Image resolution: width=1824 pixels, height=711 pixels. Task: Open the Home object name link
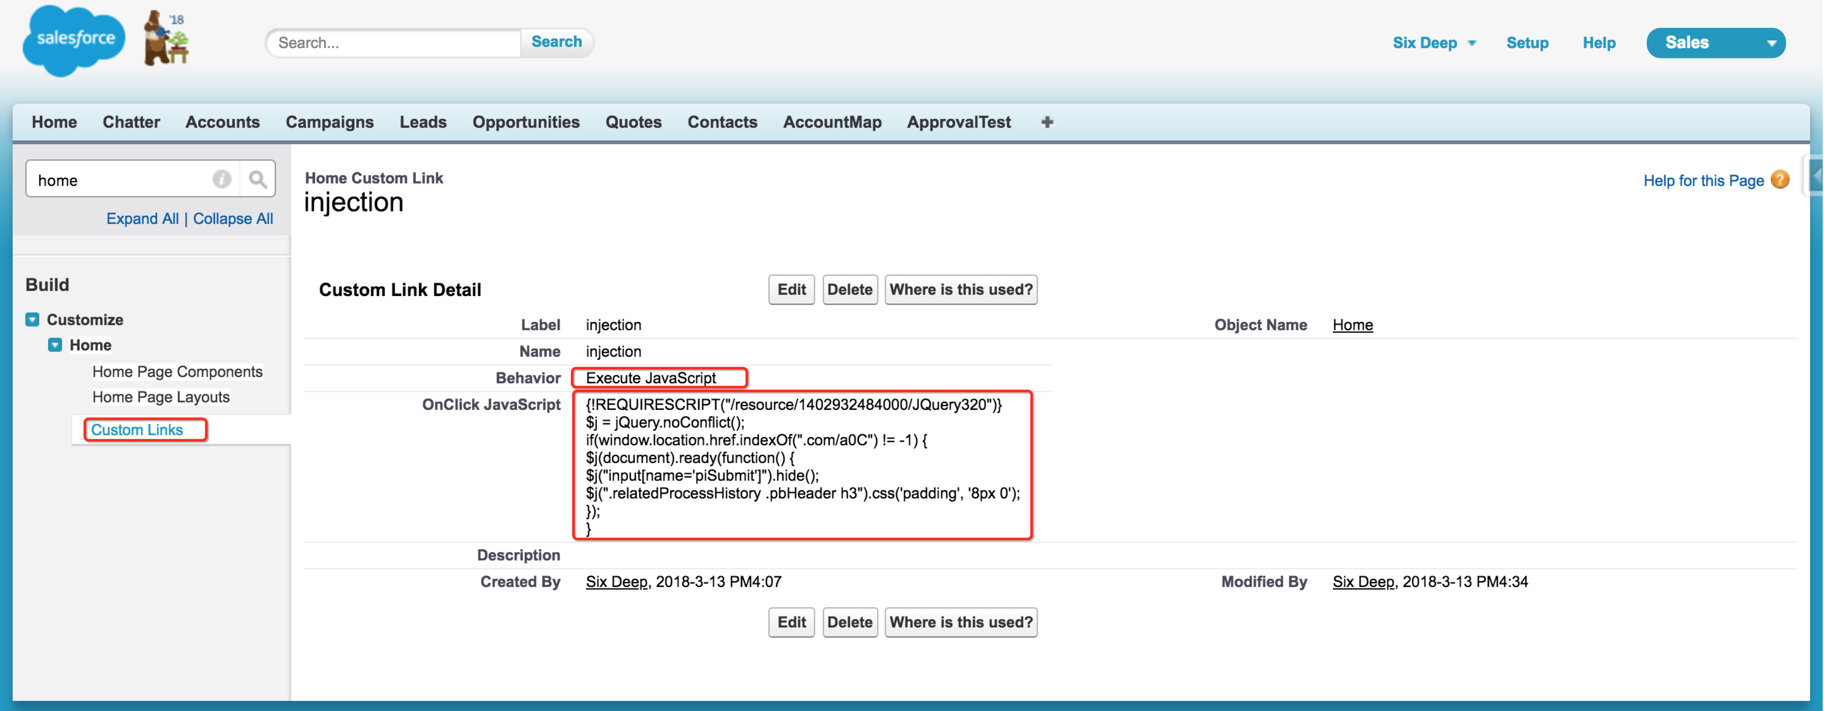click(1352, 325)
